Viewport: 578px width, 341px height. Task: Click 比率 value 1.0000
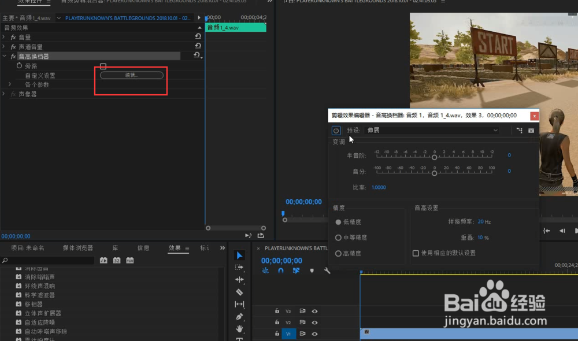tap(379, 187)
